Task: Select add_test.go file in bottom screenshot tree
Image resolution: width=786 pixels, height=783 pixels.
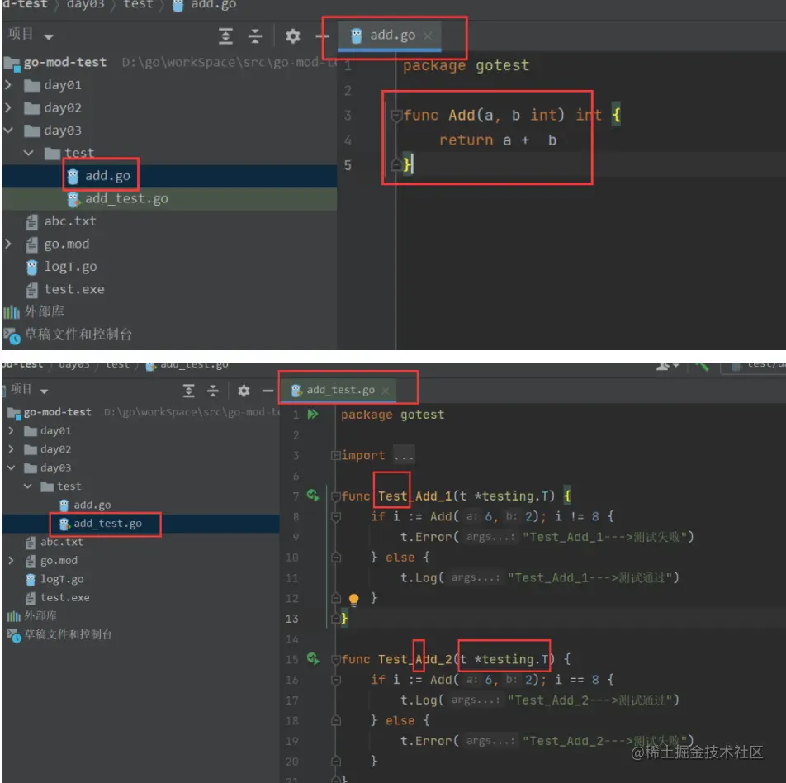Action: (x=101, y=523)
